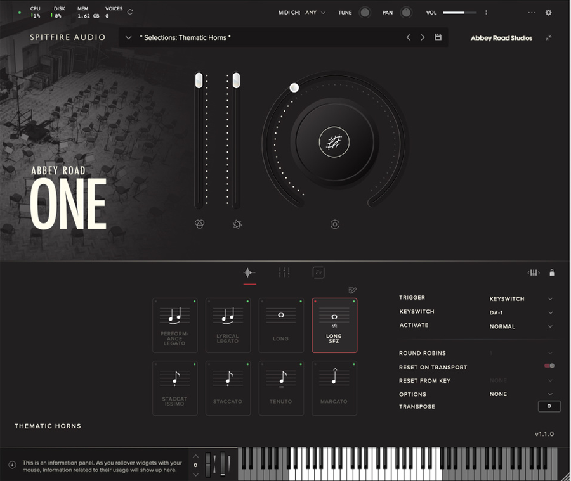
Task: Click the Tune knob
Action: tap(365, 13)
